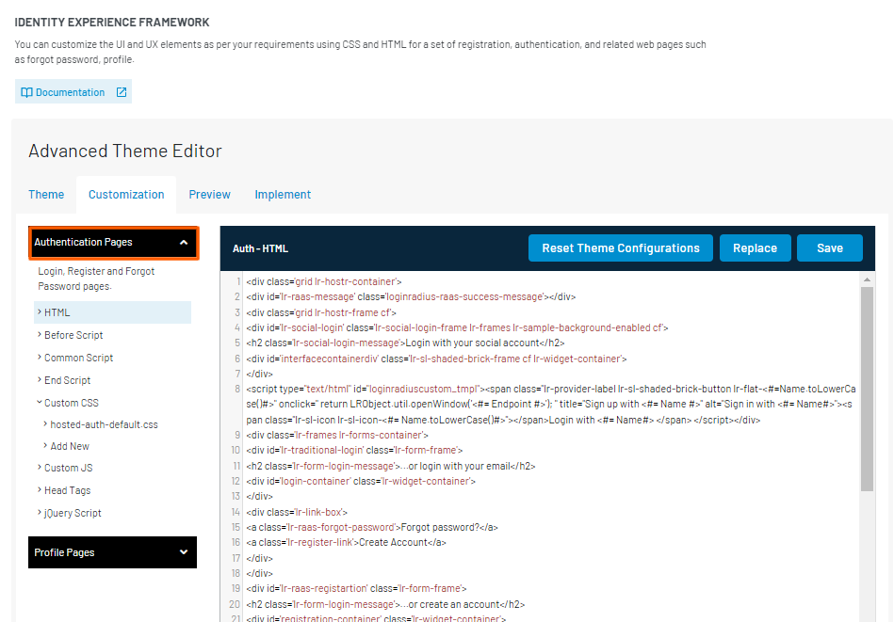Click the Save button
Screen dimensions: 894x622
point(830,248)
